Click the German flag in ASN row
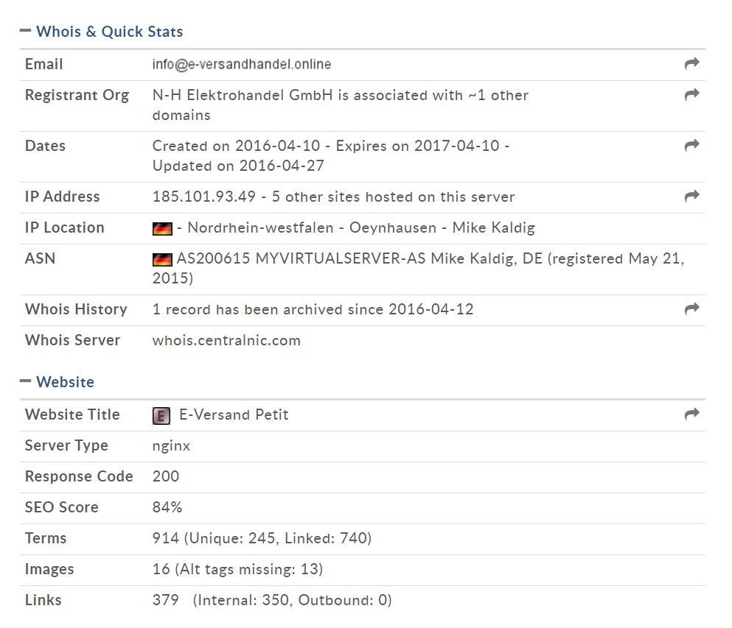The width and height of the screenshot is (732, 628). pyautogui.click(x=162, y=259)
